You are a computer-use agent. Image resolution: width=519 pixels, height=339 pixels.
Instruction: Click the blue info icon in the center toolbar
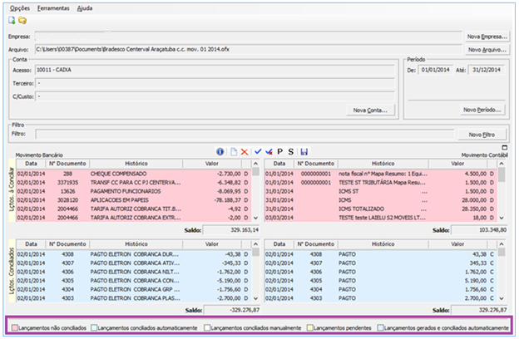point(220,152)
